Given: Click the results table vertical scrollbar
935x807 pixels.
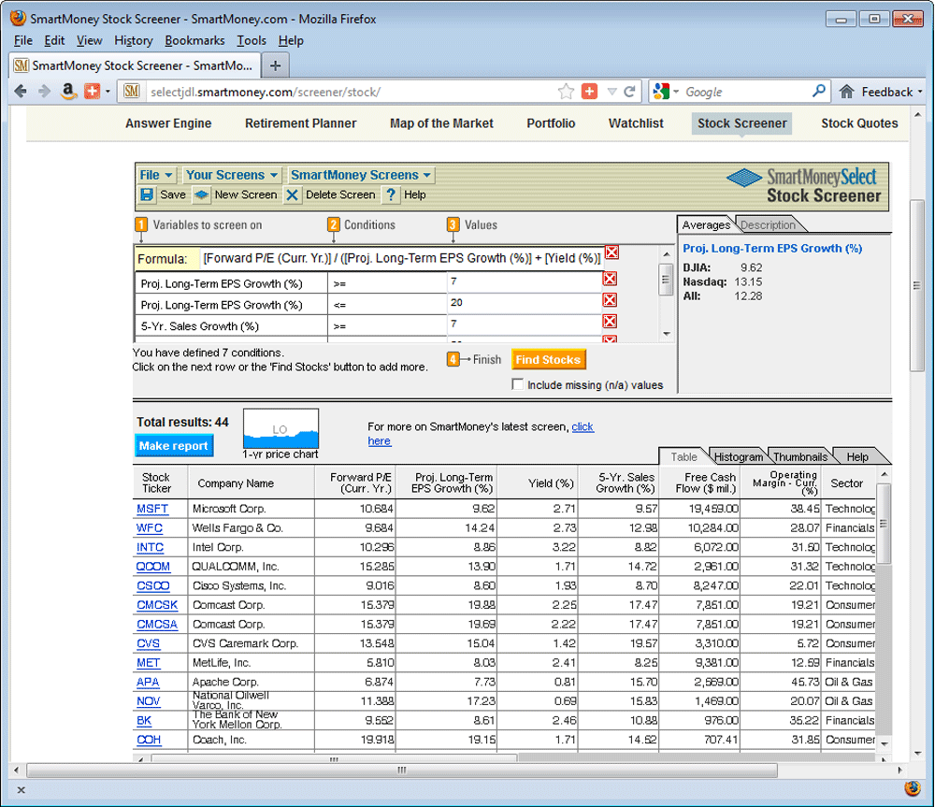Looking at the screenshot, I should pos(885,524).
